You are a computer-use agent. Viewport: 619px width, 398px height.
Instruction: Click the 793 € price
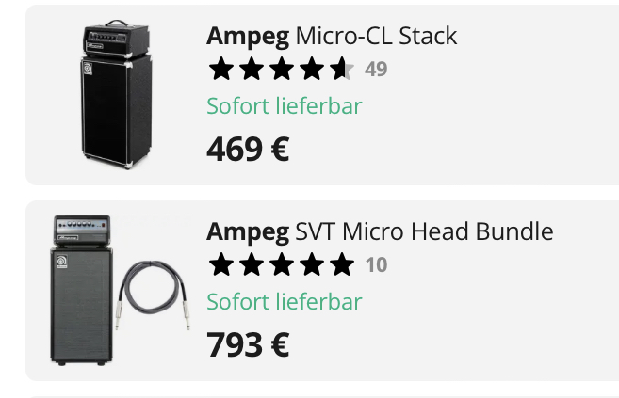pos(248,344)
